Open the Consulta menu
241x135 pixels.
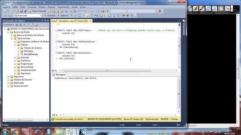[32, 7]
